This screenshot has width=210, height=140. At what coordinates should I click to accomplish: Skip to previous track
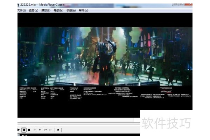tap(35, 130)
